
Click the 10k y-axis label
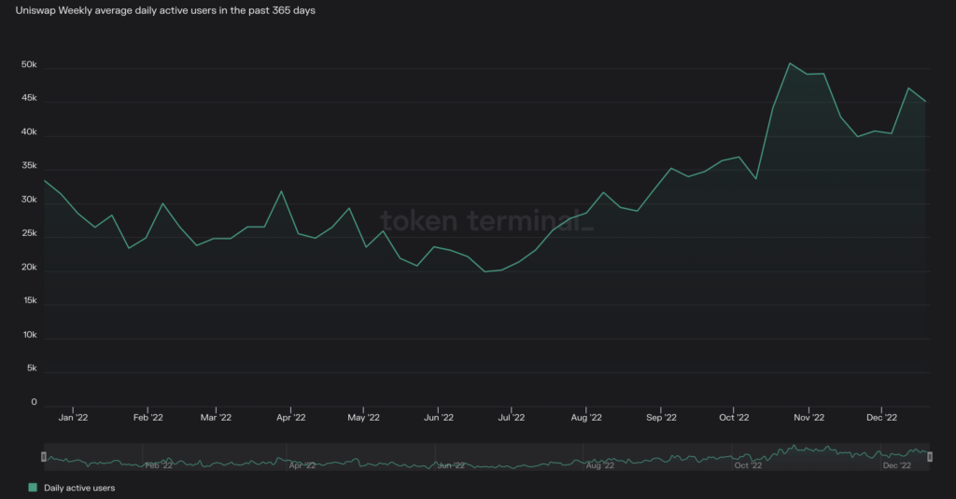point(30,335)
